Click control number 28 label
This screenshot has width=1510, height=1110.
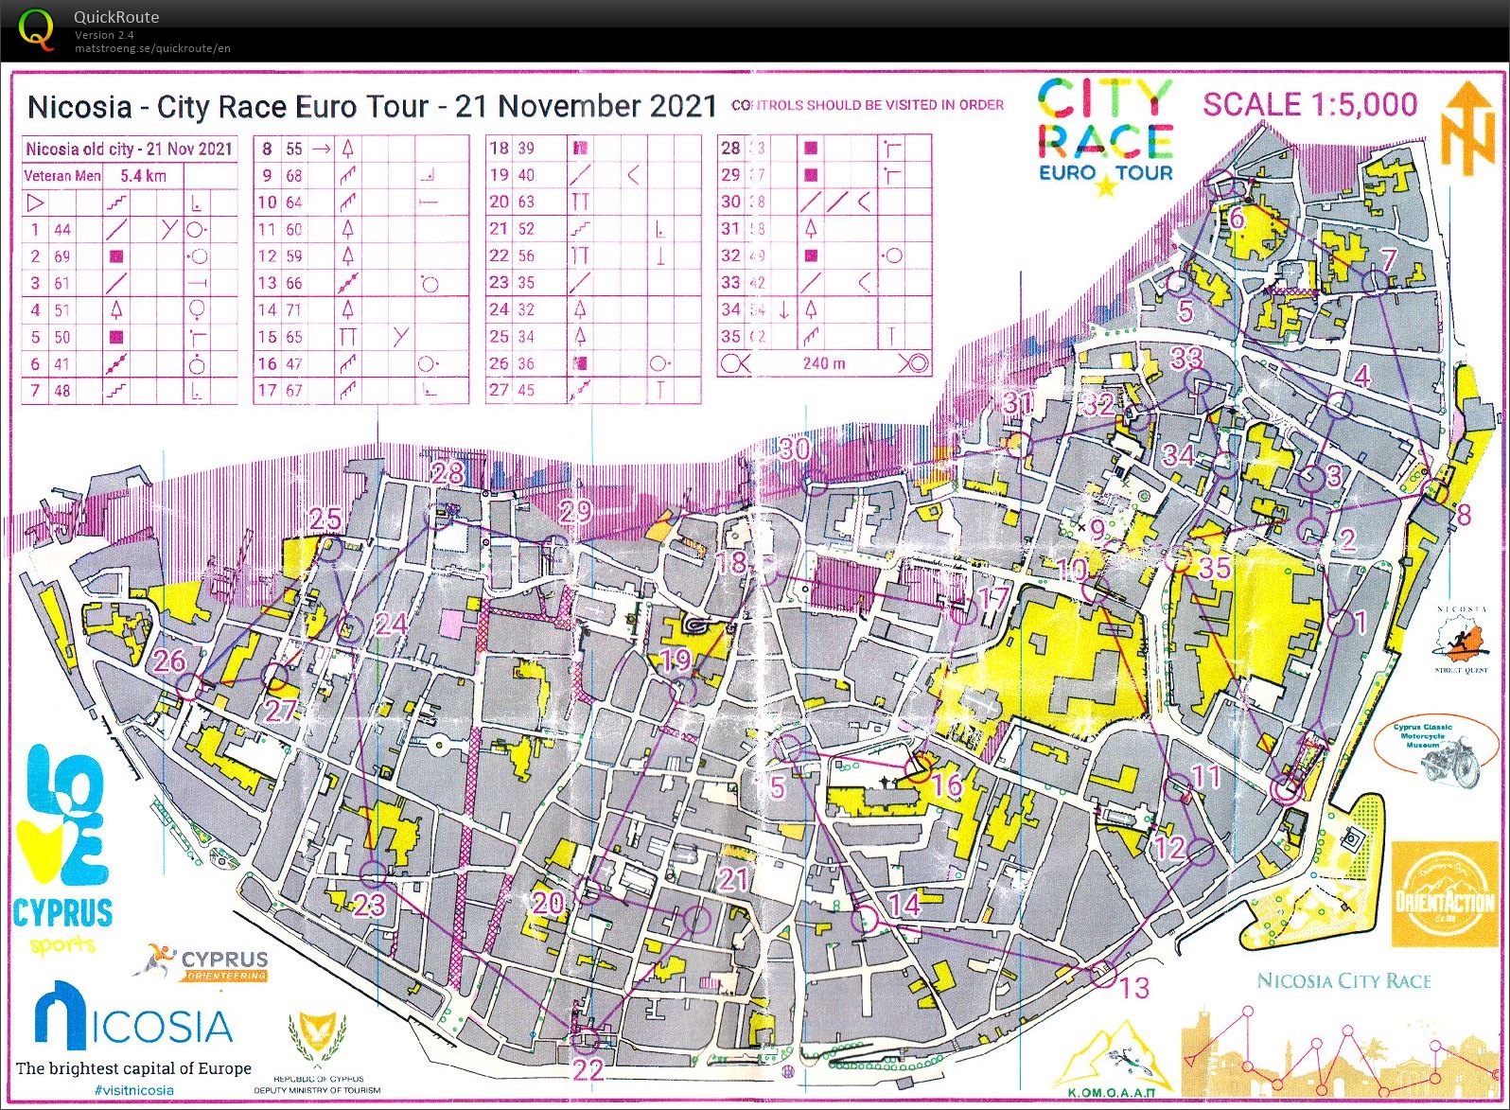pyautogui.click(x=448, y=472)
